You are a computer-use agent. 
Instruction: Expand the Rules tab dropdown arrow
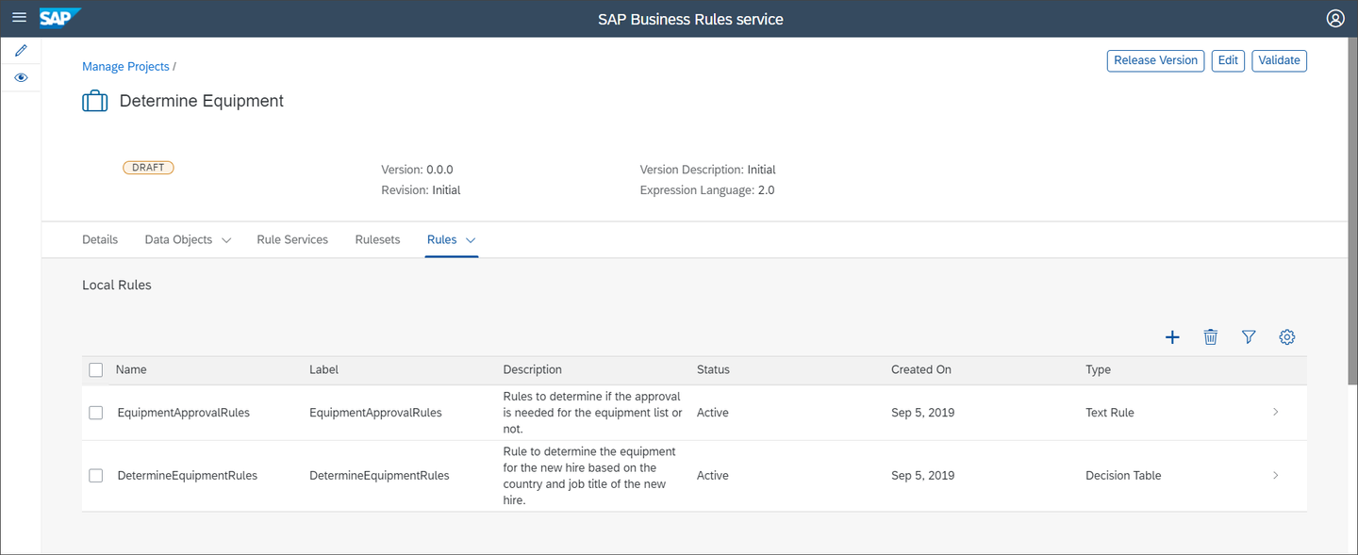471,240
